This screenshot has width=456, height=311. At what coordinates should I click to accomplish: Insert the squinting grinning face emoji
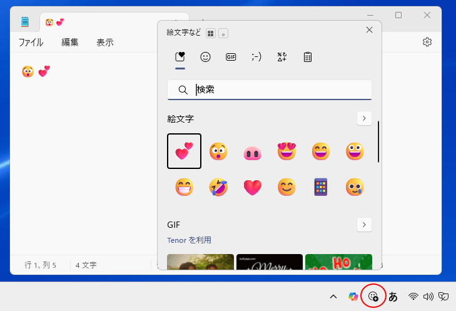(320, 151)
